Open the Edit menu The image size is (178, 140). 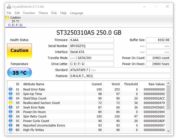17,13
